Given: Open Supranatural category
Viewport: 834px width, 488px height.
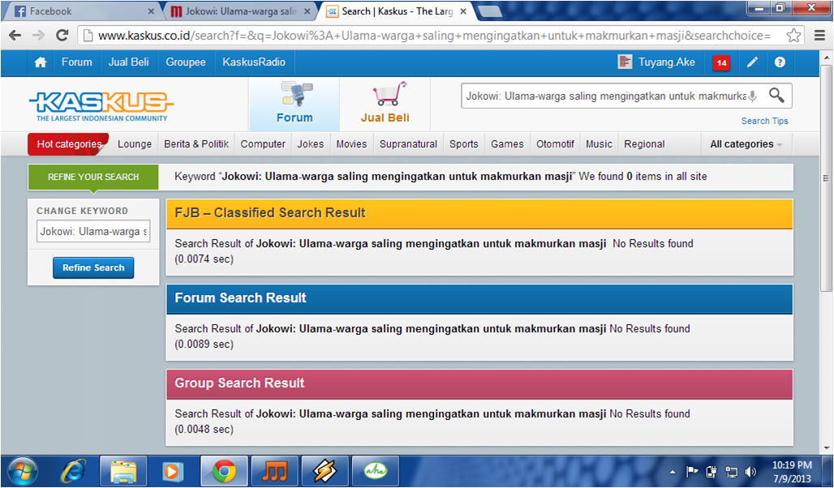Looking at the screenshot, I should point(409,144).
